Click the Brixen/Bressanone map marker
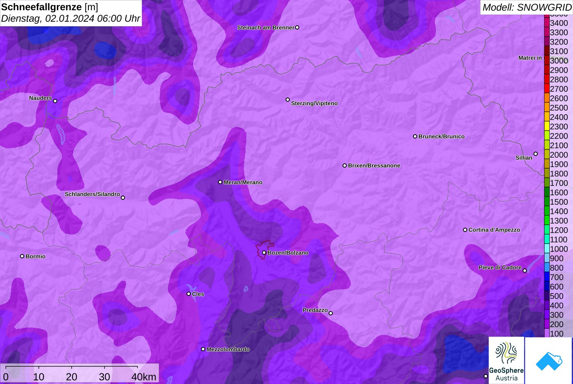 click(x=345, y=165)
